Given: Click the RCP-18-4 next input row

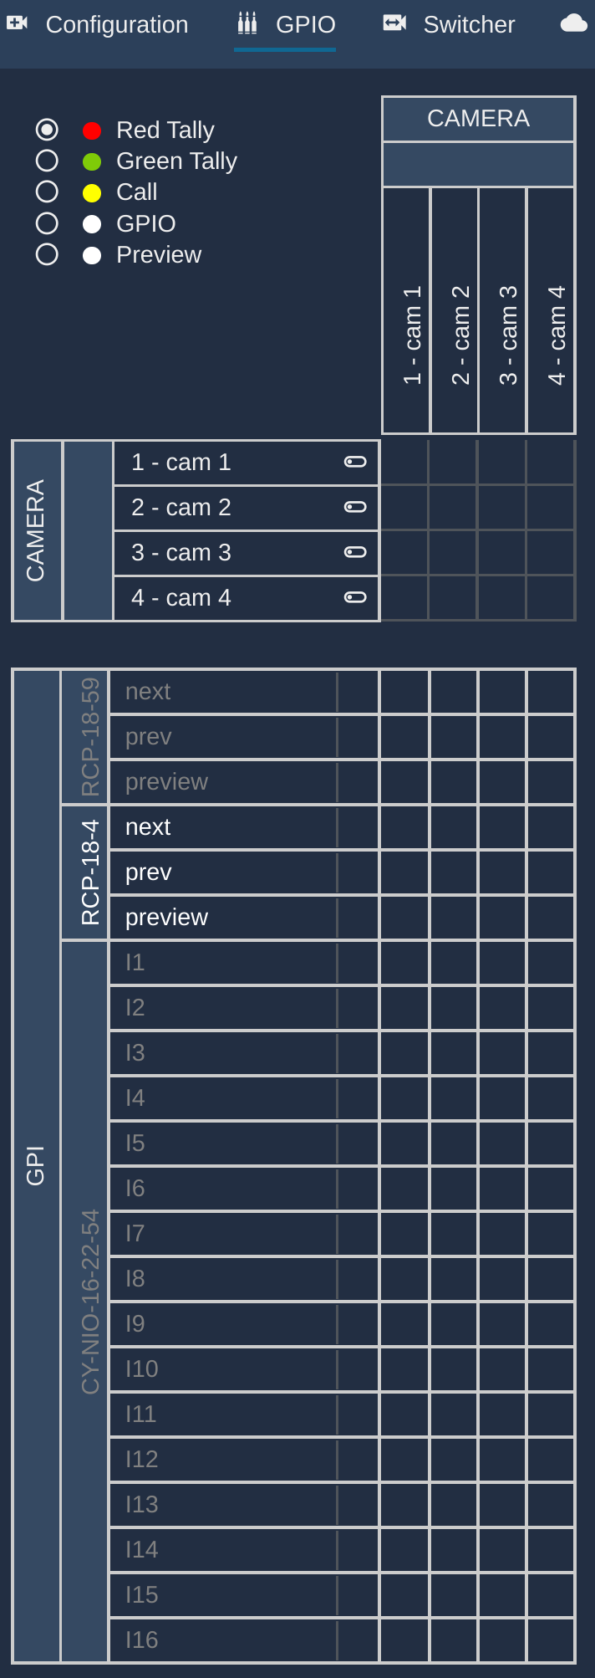Looking at the screenshot, I should pyautogui.click(x=224, y=827).
